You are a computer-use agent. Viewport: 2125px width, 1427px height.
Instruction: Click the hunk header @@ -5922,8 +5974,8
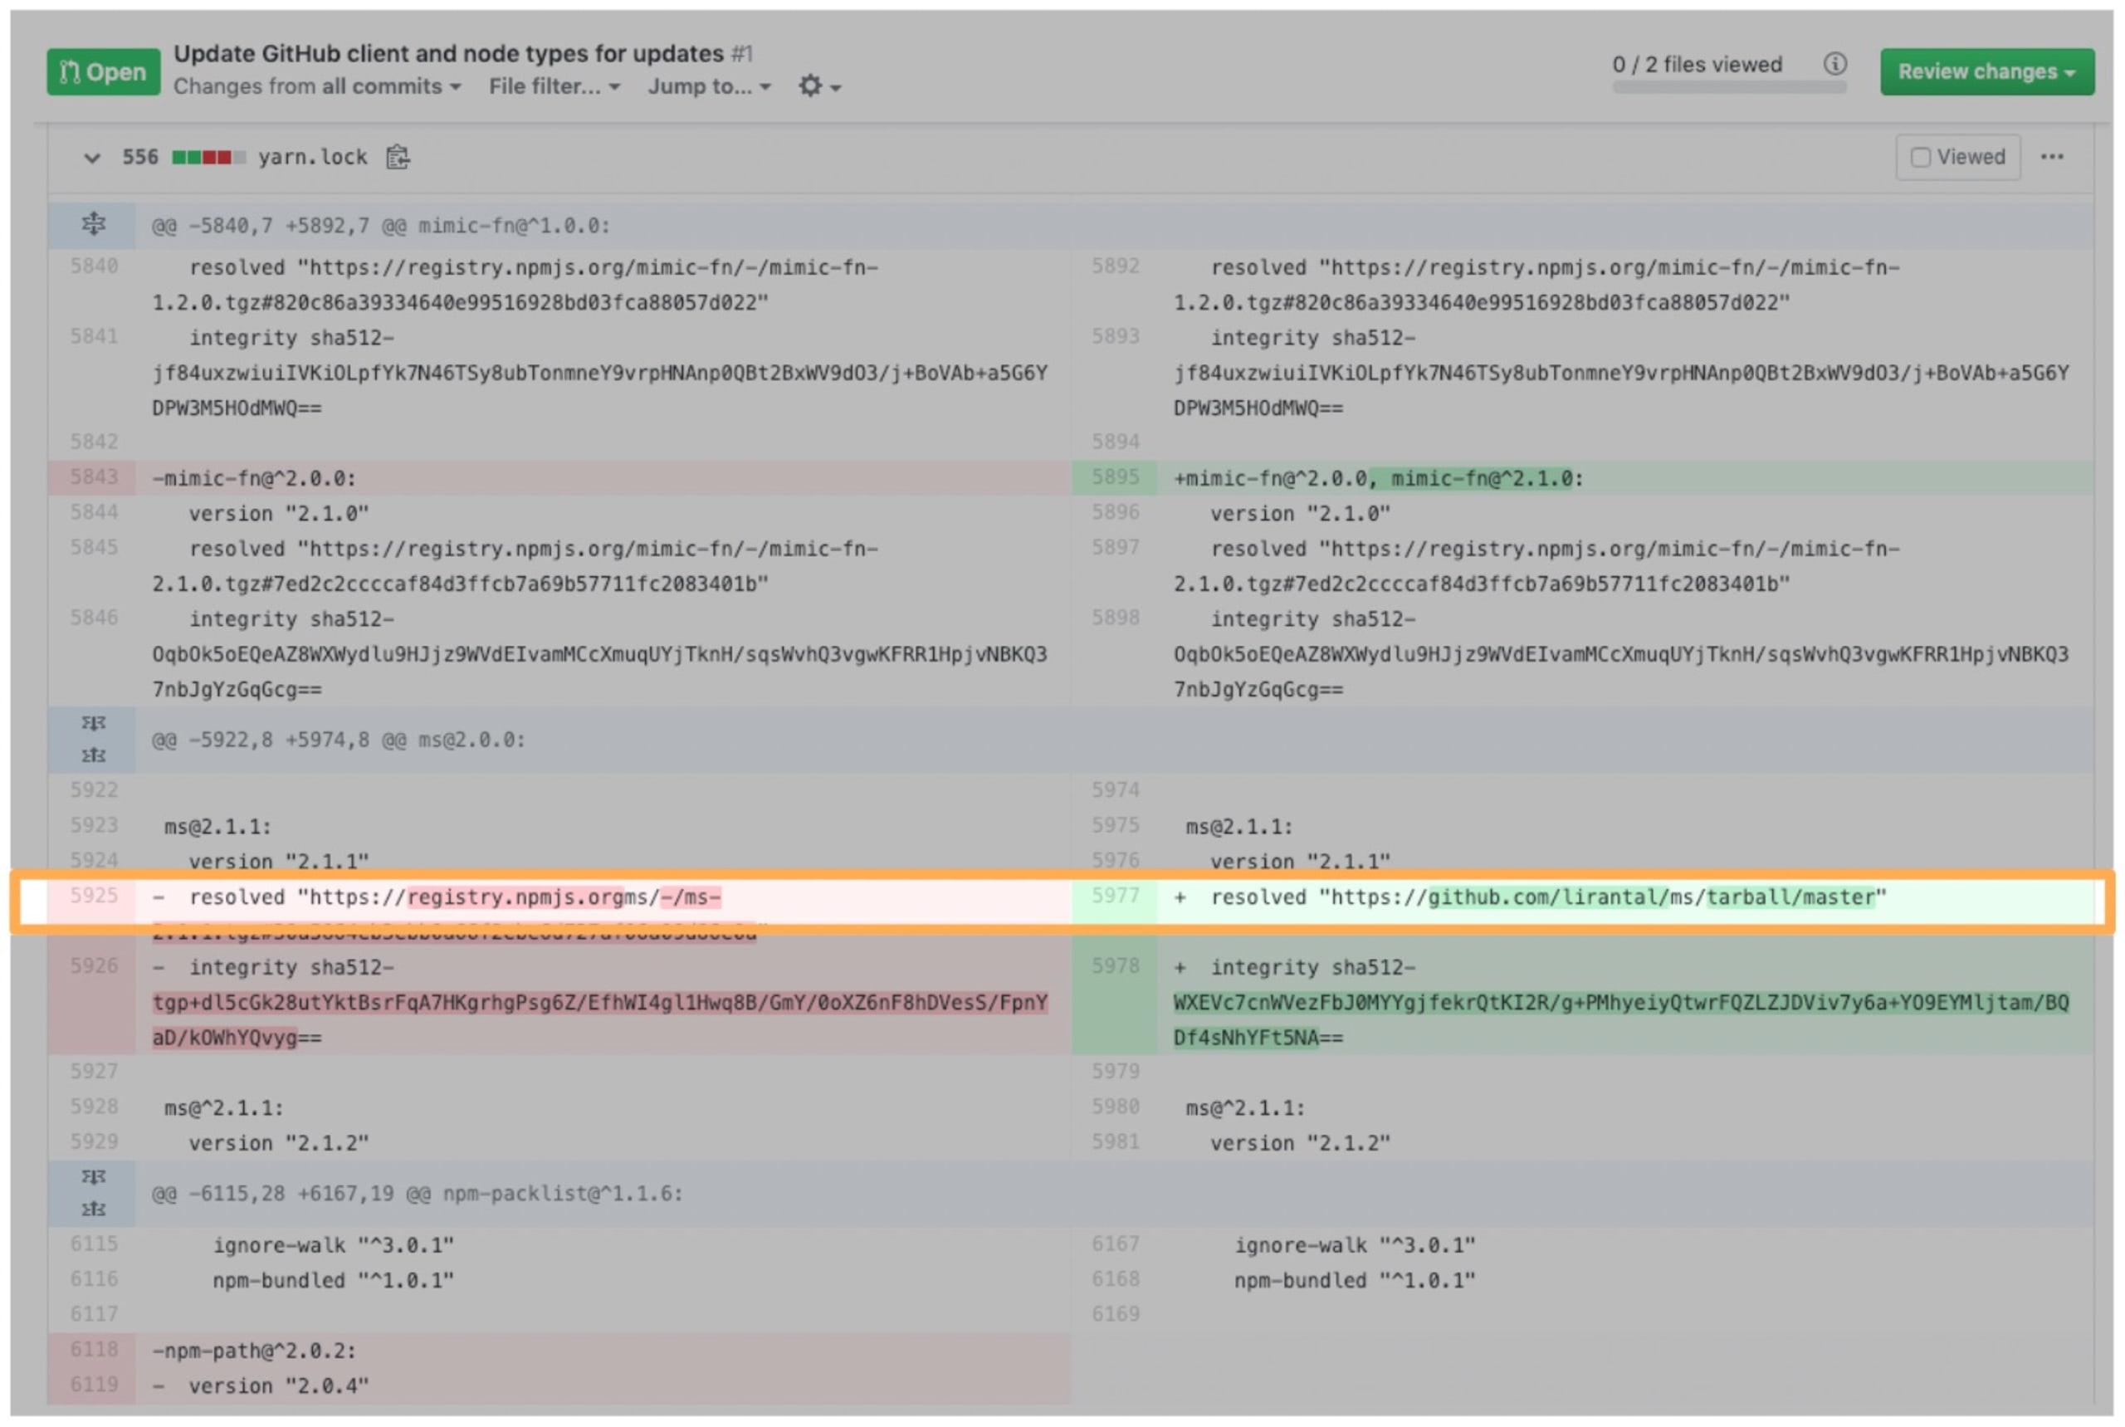click(339, 740)
